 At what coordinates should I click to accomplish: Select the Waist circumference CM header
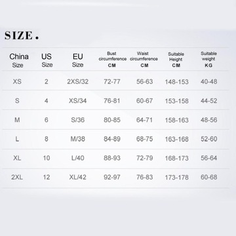(x=144, y=59)
